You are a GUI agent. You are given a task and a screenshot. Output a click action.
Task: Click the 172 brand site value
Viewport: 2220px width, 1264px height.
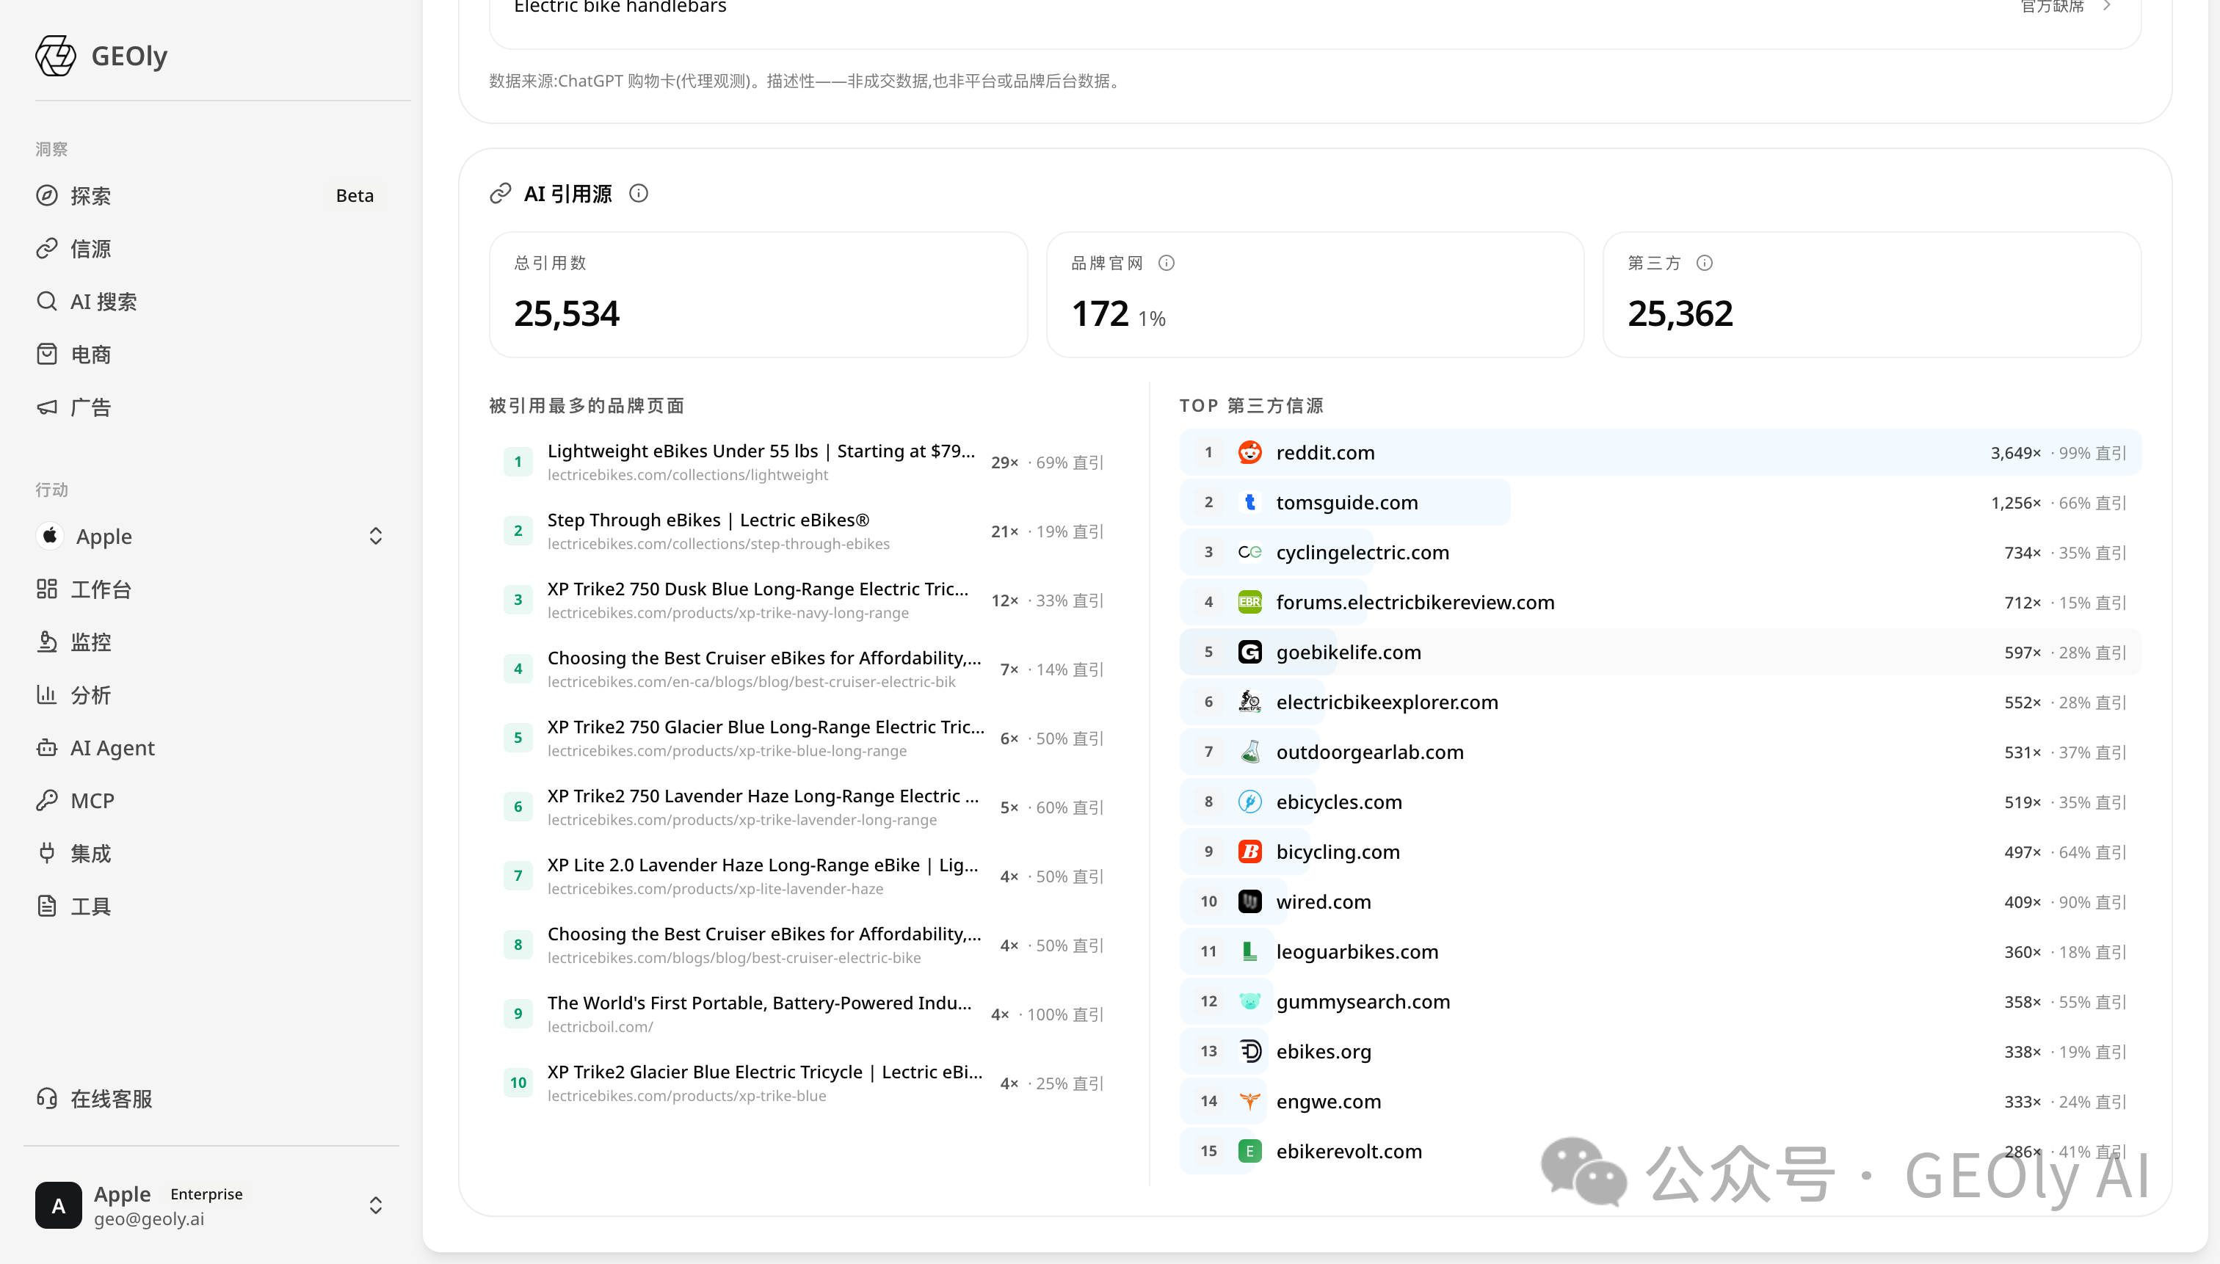tap(1099, 313)
